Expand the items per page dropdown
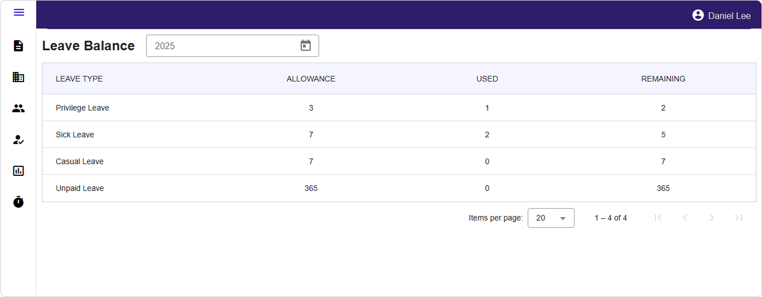The height and width of the screenshot is (297, 762). pyautogui.click(x=551, y=218)
